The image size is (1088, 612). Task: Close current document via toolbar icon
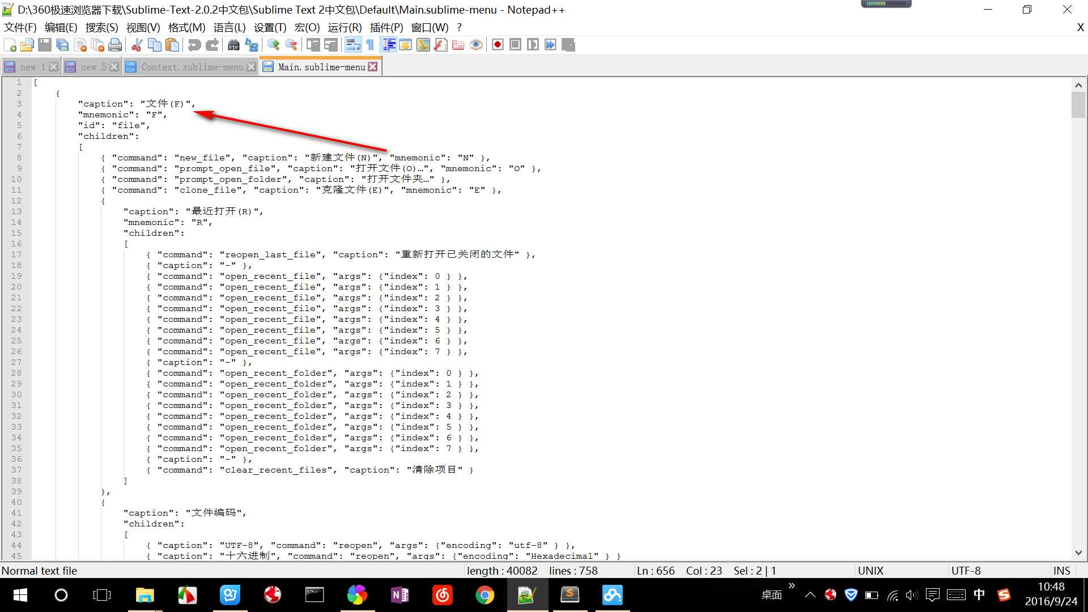pos(80,45)
